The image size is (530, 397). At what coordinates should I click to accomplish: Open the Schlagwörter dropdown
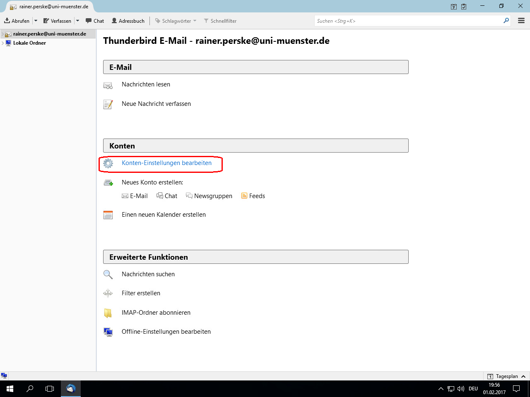click(176, 21)
